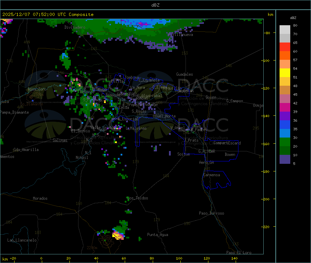311x263 pixels.
Task: Click the Divisadero map label
Action: point(75,27)
